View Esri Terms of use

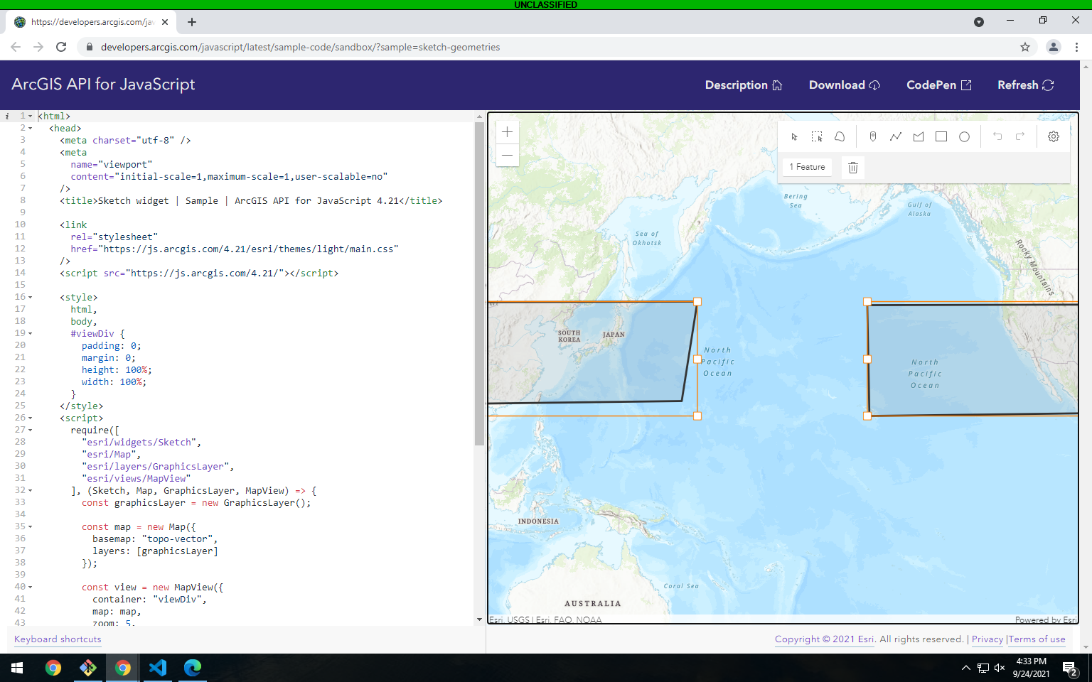pos(1037,639)
